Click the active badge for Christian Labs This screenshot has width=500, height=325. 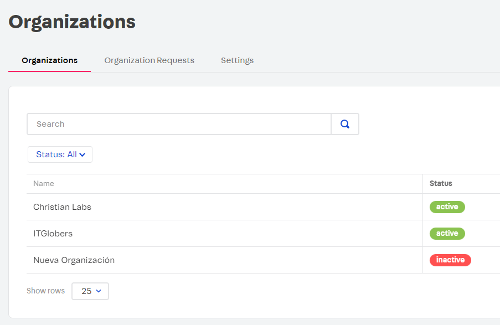(447, 207)
